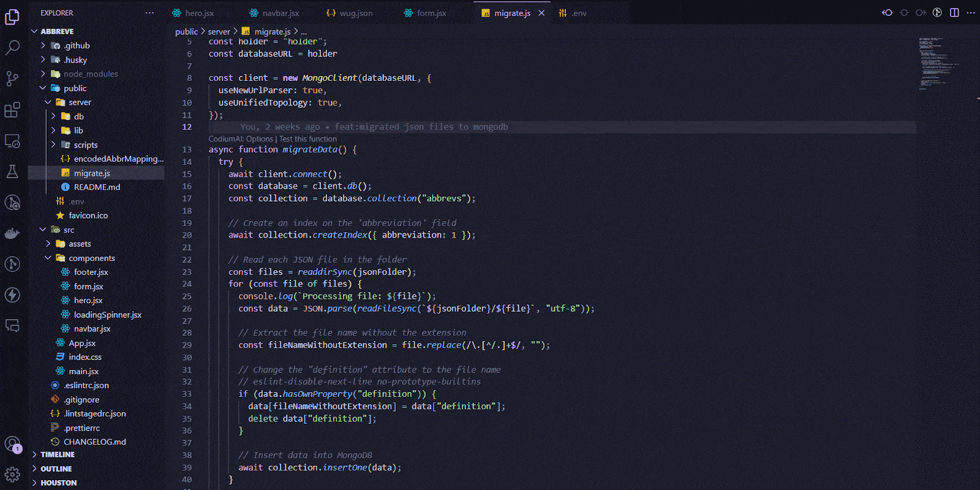Screen dimensions: 980x490
Task: Expand the db folder
Action: (x=79, y=116)
